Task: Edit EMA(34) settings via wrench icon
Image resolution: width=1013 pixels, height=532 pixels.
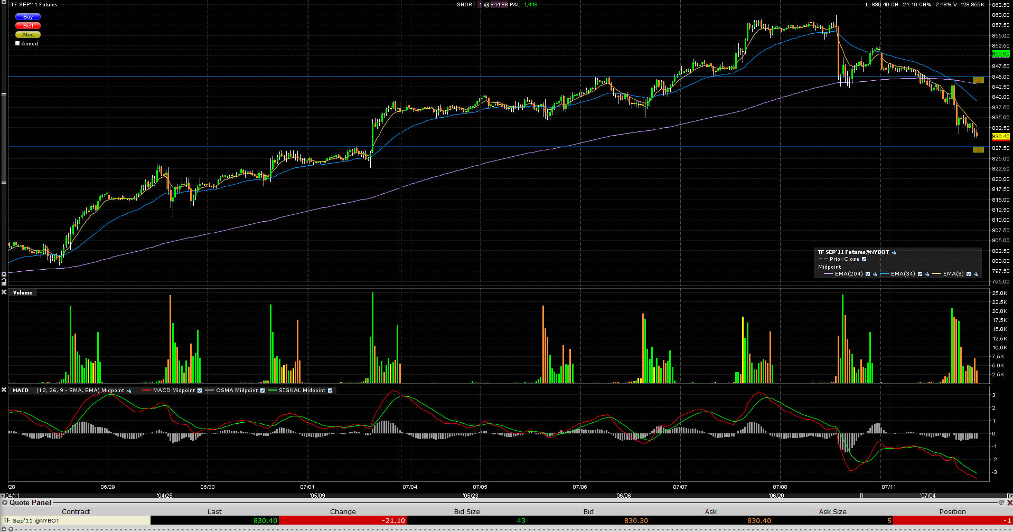Action: (x=927, y=274)
